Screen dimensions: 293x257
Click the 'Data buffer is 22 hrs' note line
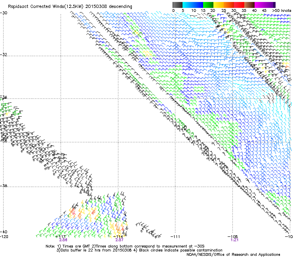coord(139,250)
